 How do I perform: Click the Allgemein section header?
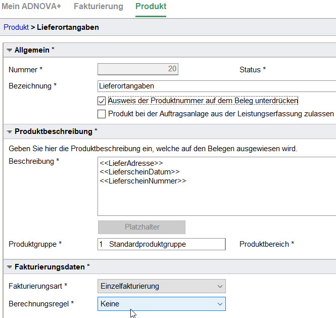point(170,50)
